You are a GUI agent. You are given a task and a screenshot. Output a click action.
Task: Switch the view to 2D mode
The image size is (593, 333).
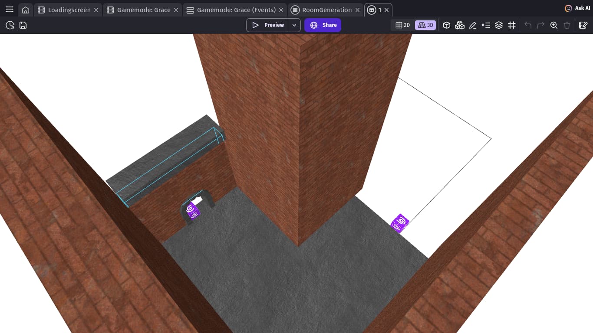tap(403, 25)
